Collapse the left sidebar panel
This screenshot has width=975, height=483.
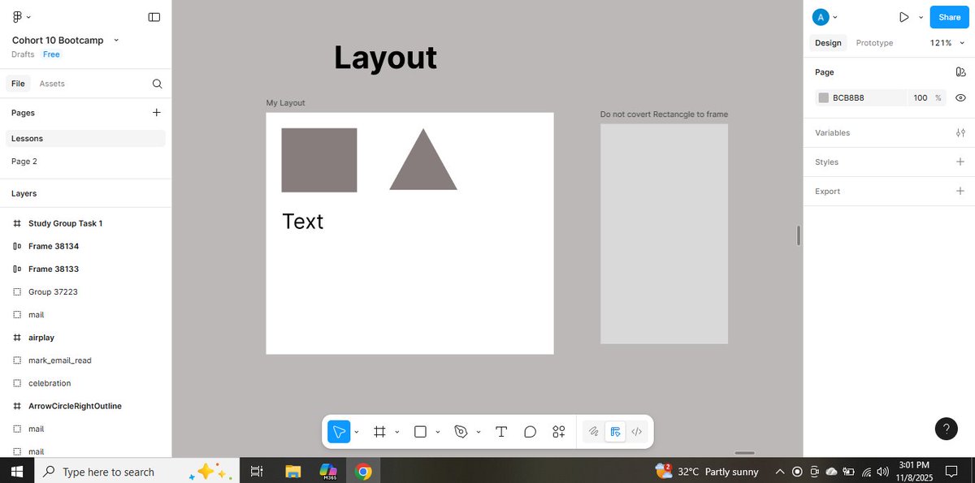[x=154, y=16]
